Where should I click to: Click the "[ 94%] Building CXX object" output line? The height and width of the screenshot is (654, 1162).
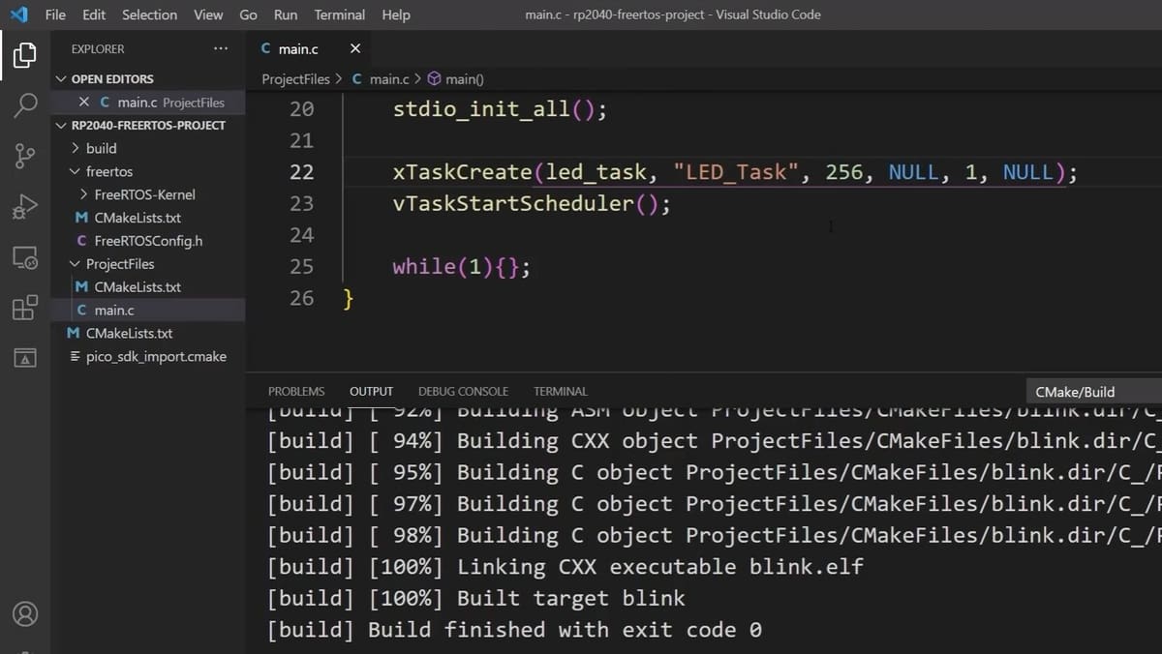[x=714, y=441]
